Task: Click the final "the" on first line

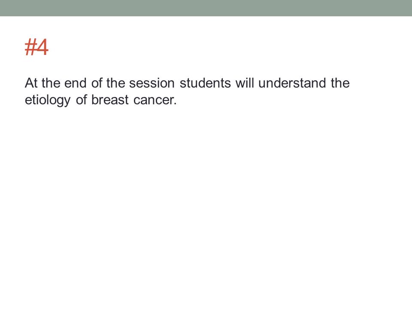Action: (x=340, y=83)
